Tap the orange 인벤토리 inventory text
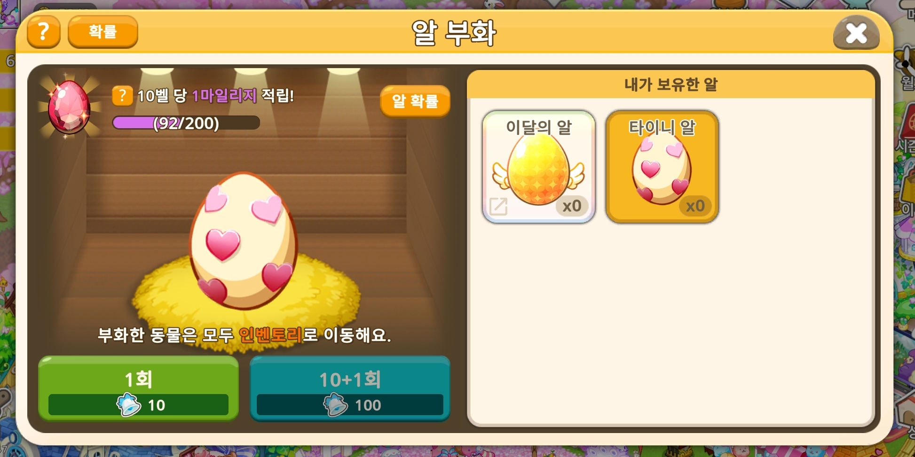The height and width of the screenshot is (457, 915). [x=271, y=335]
